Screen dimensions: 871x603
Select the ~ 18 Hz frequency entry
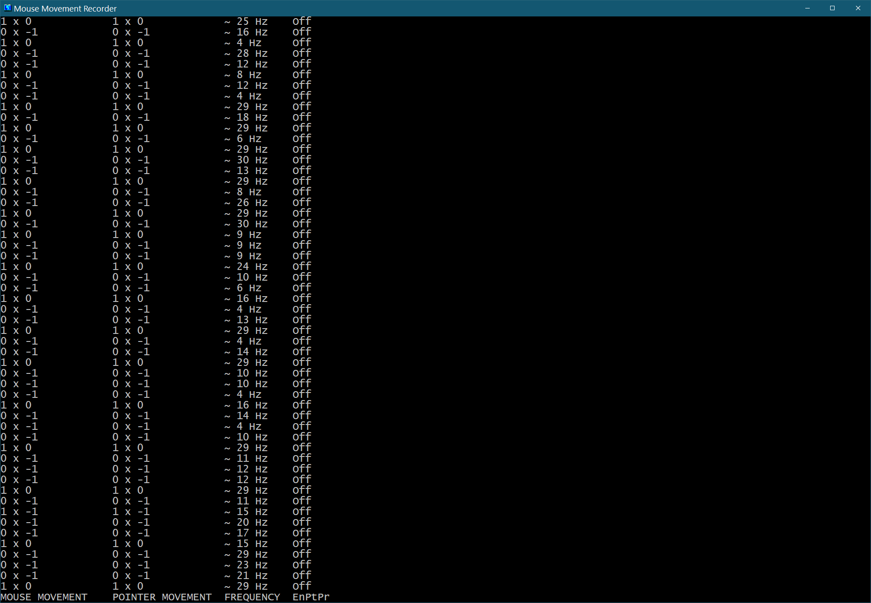click(x=246, y=117)
